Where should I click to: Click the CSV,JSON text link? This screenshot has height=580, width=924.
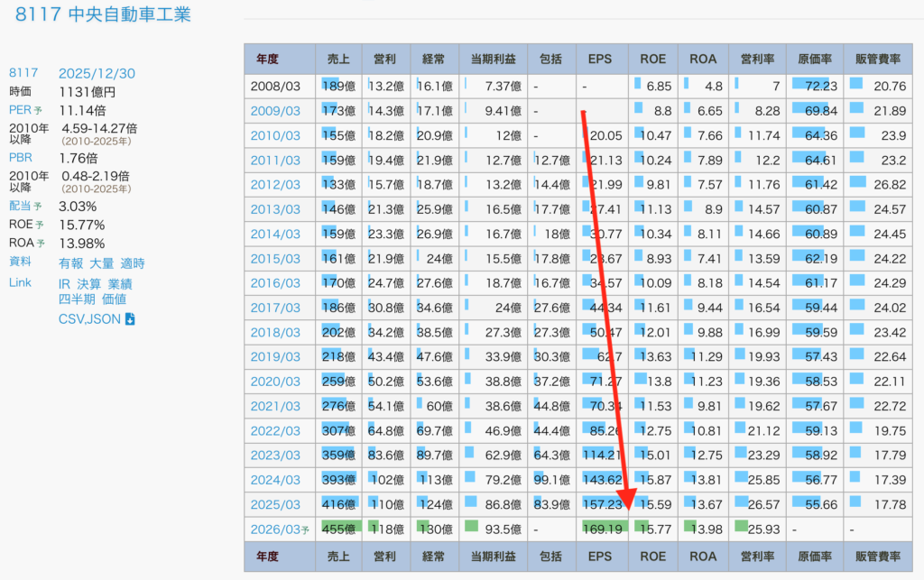click(89, 319)
